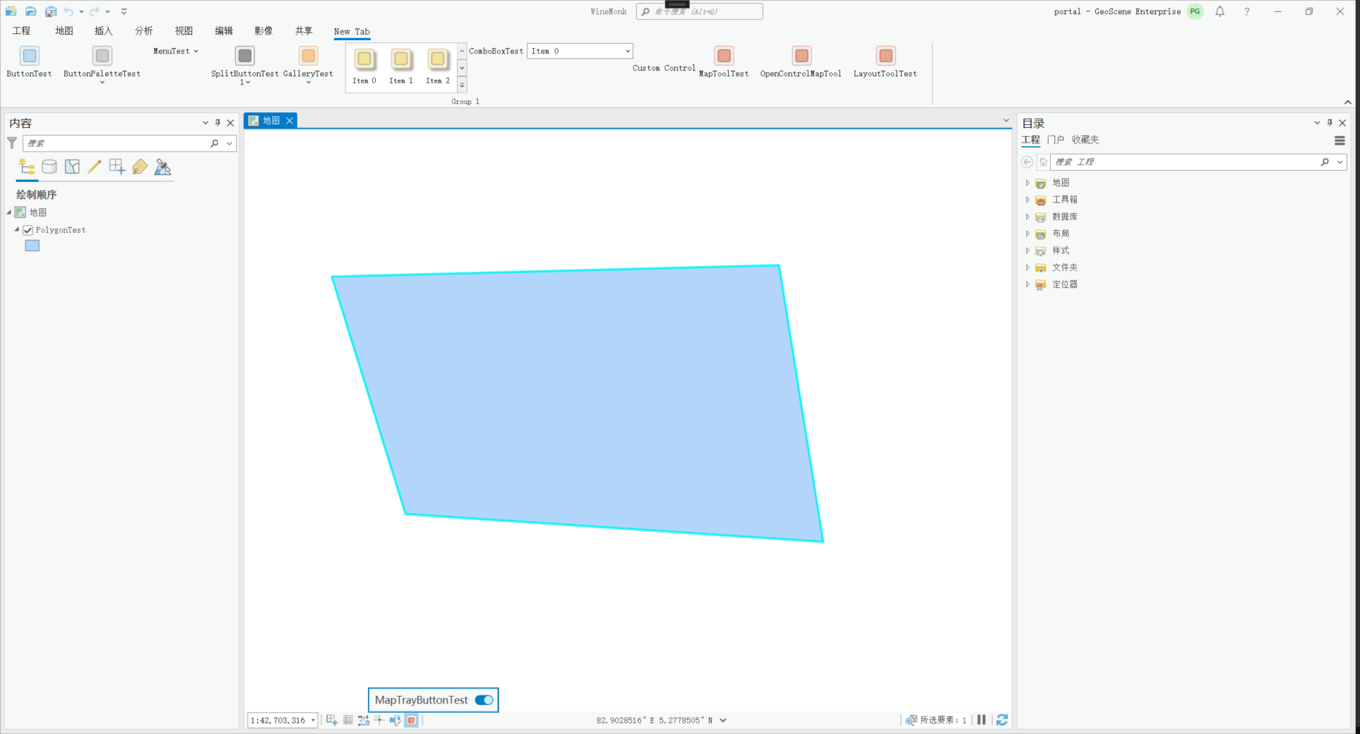
Task: Select List By Snapping icon
Action: [117, 167]
